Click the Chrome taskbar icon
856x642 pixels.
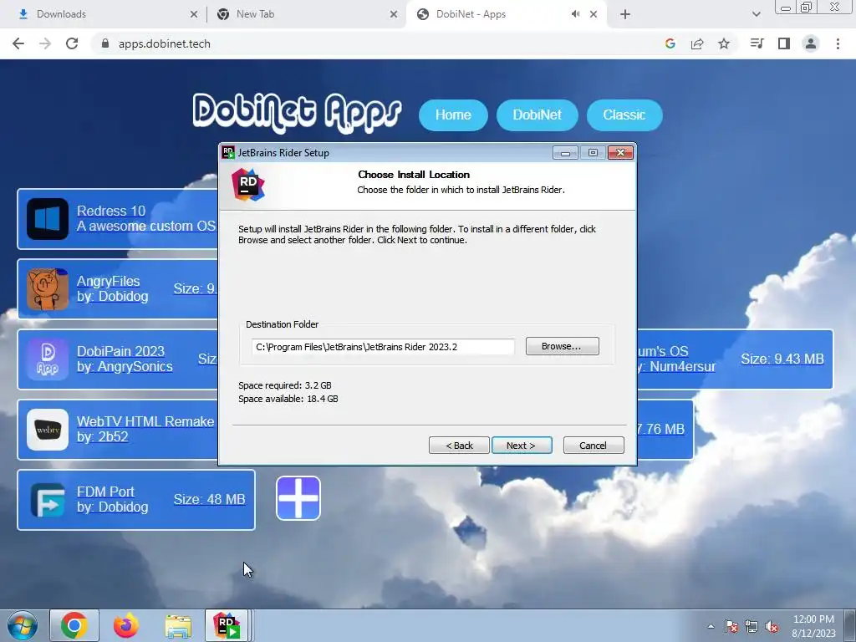coord(74,625)
